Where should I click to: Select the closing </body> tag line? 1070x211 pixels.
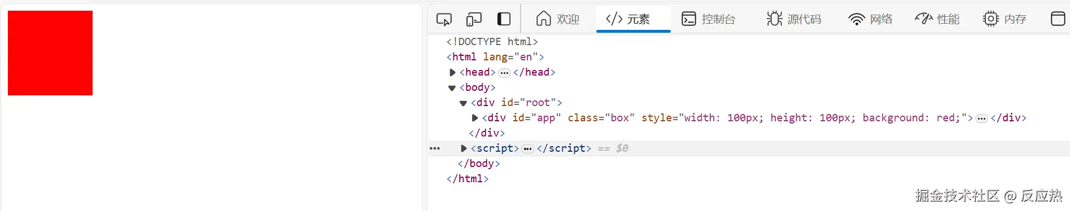(479, 164)
